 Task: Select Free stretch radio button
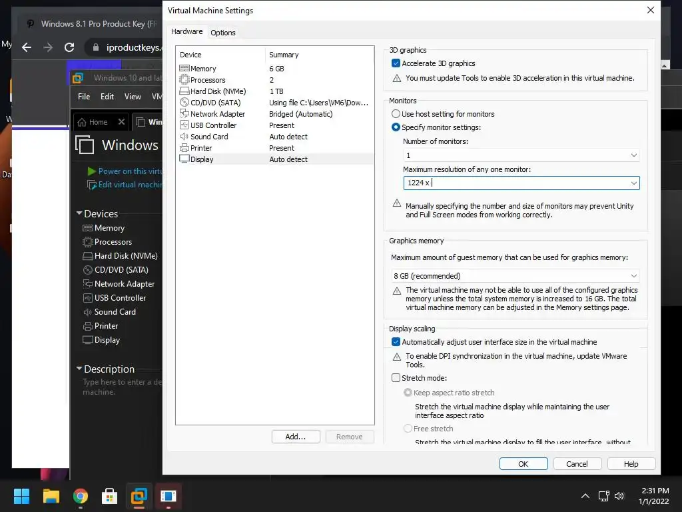pyautogui.click(x=408, y=429)
